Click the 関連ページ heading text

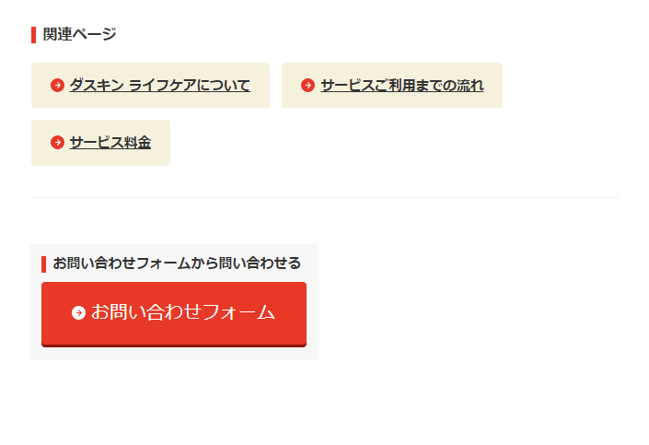(79, 35)
